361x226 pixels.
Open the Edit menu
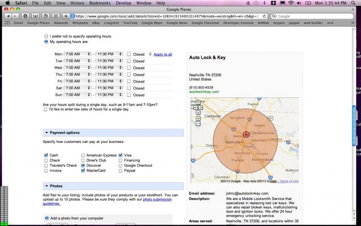pos(48,3)
